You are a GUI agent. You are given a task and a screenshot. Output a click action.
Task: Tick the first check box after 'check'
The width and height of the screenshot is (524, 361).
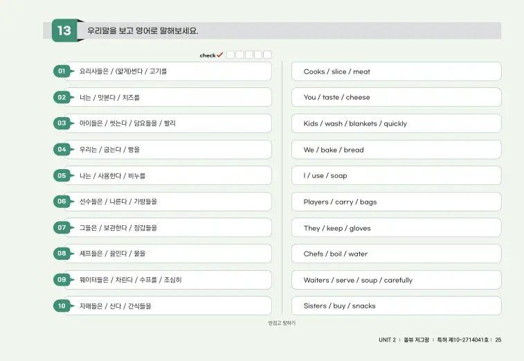[231, 55]
